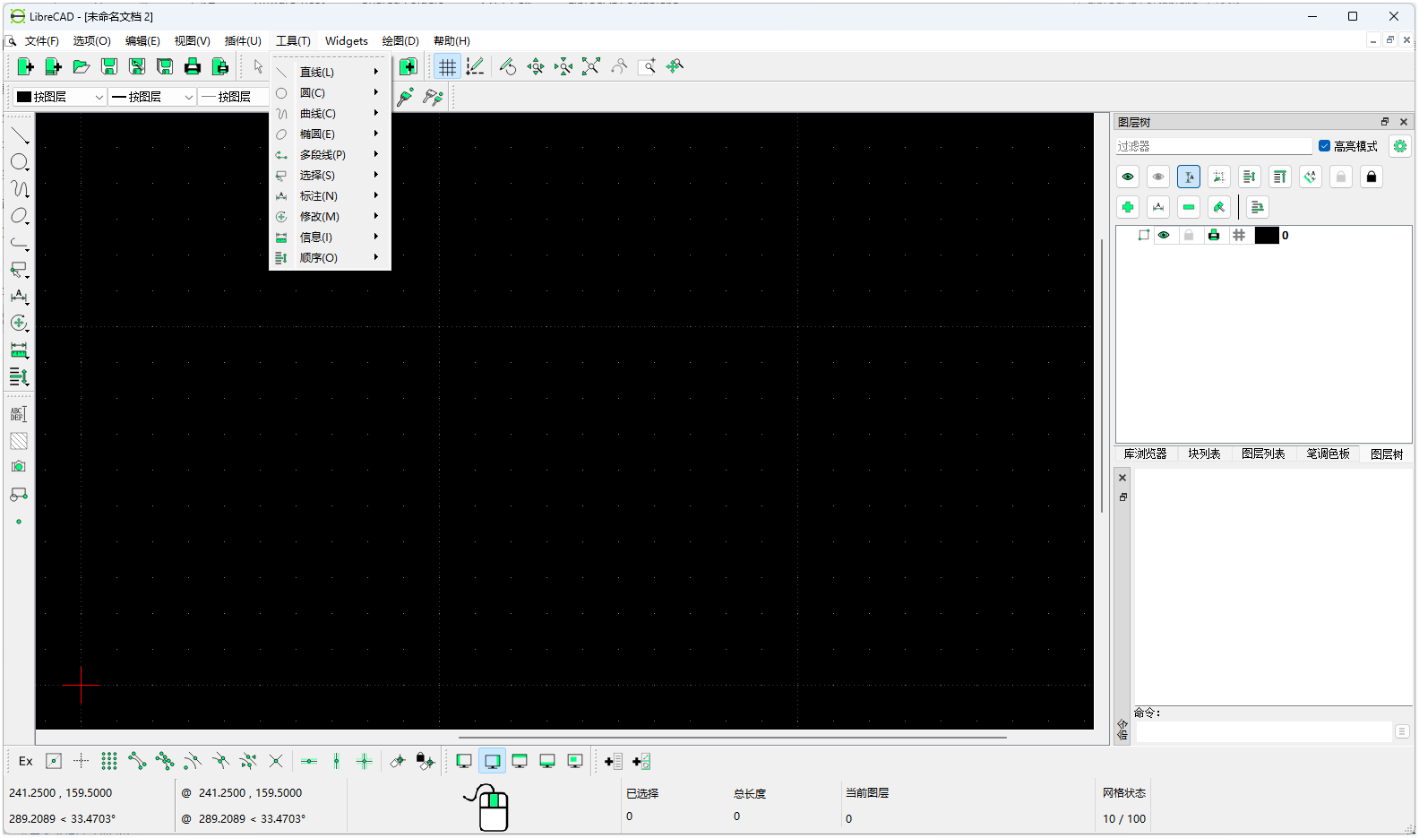1419x838 pixels.
Task: Switch to the 笔调色板 tab
Action: point(1328,454)
